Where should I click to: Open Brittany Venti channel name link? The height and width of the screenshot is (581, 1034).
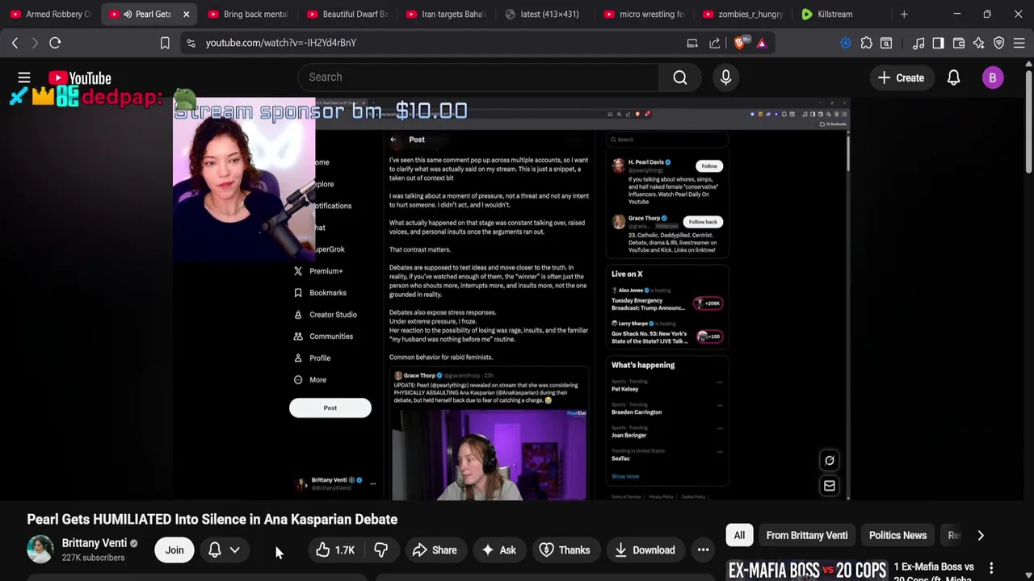[95, 543]
